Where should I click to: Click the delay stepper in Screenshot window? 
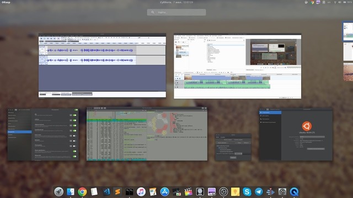pyautogui.click(x=238, y=153)
